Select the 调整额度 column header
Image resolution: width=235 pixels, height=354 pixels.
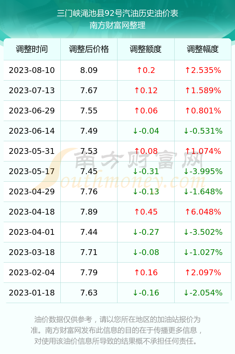(146, 49)
